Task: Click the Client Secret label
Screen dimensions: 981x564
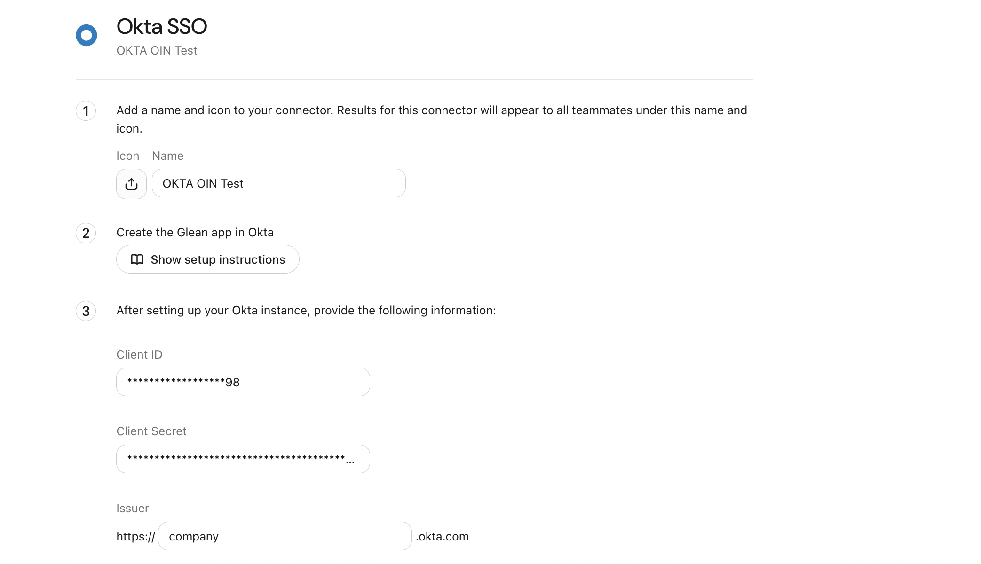Action: pyautogui.click(x=151, y=431)
